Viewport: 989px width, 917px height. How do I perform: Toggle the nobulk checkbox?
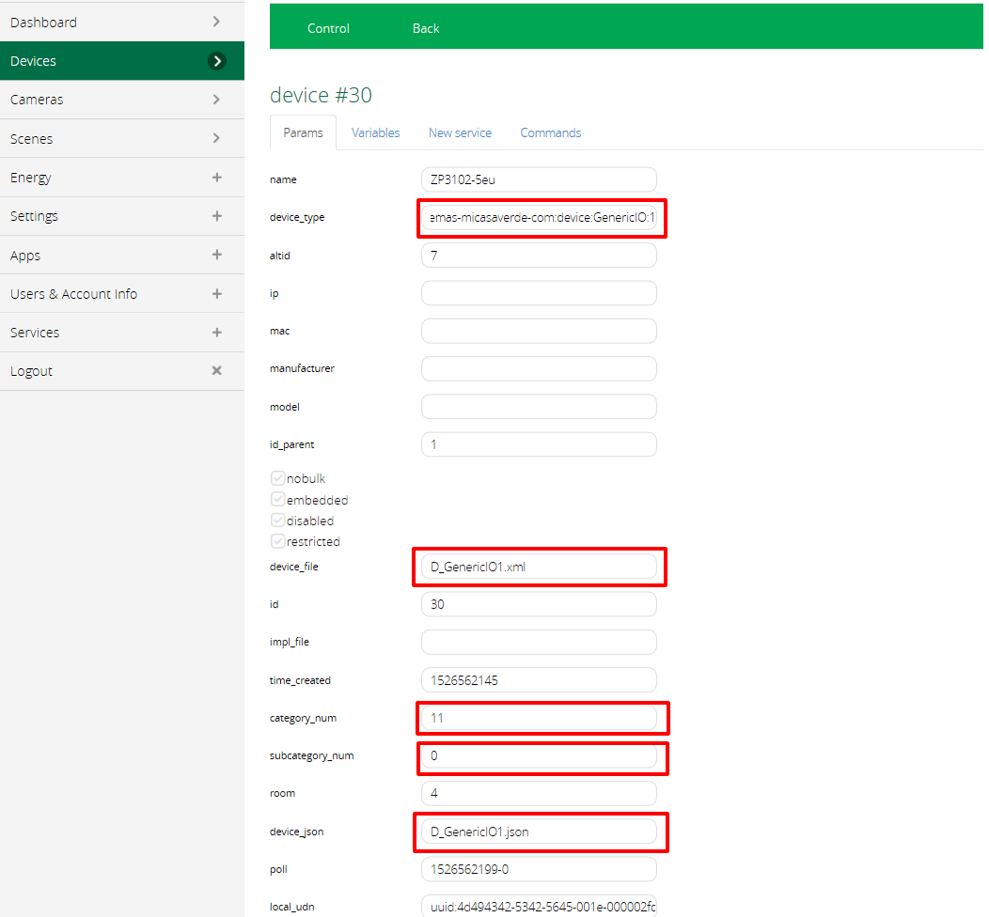pyautogui.click(x=278, y=478)
